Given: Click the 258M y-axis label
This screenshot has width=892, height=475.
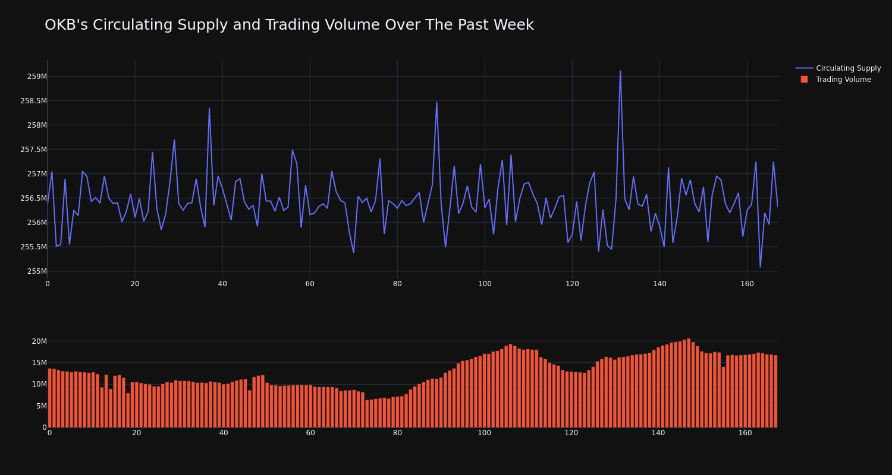Looking at the screenshot, I should [37, 125].
